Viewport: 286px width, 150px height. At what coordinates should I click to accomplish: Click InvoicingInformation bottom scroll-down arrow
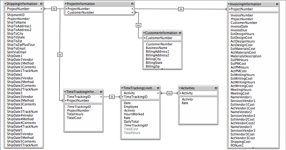[253, 148]
